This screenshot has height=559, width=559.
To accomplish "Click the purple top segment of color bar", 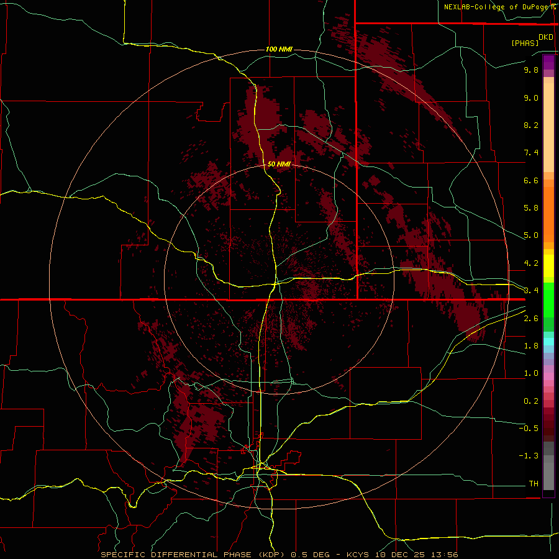I will (548, 62).
